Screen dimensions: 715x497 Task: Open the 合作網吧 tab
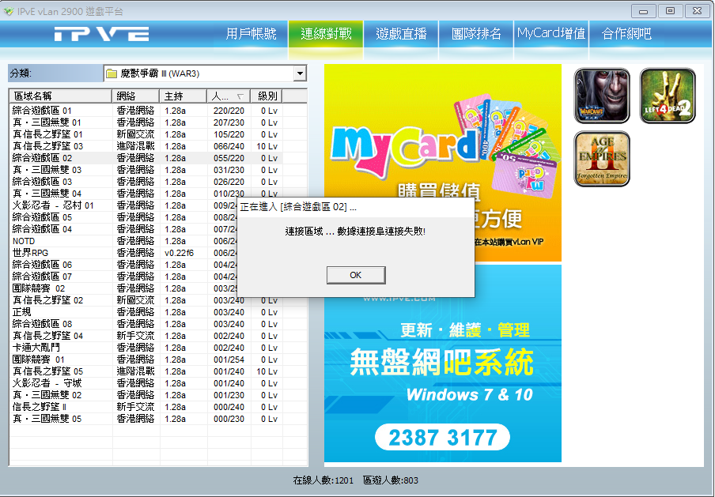coord(626,34)
